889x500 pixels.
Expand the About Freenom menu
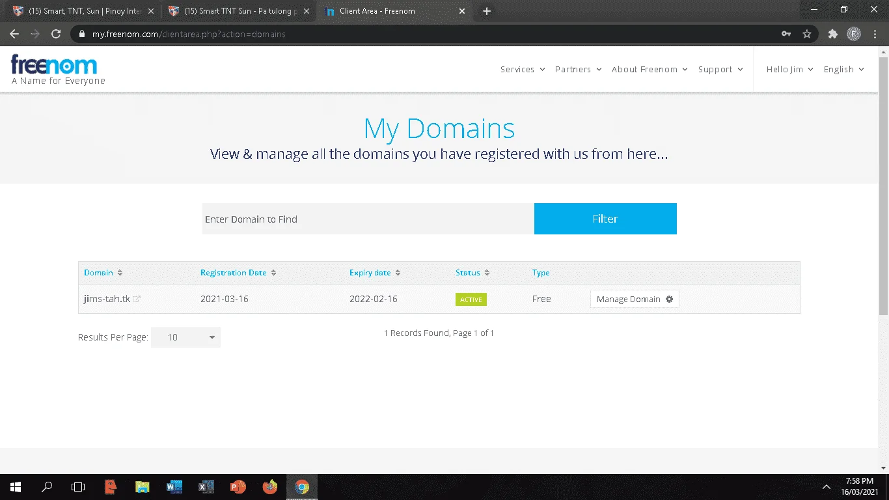click(x=650, y=69)
